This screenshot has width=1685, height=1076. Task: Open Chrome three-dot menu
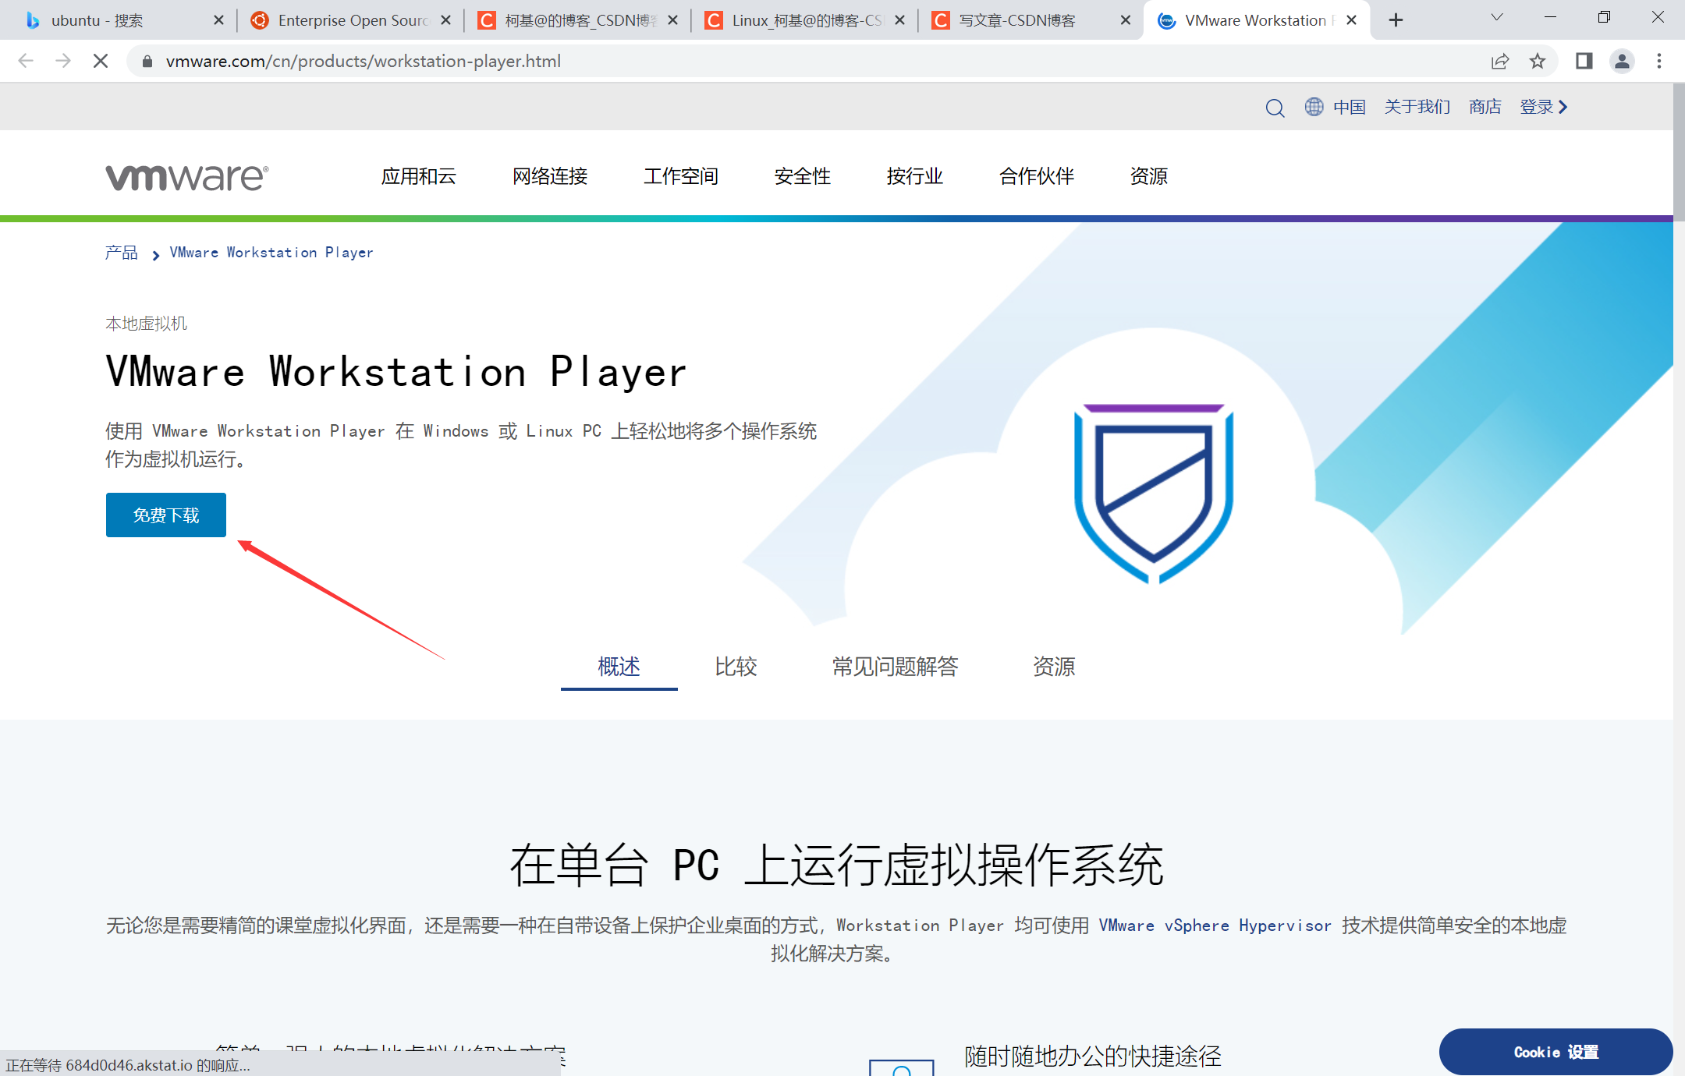tap(1659, 61)
